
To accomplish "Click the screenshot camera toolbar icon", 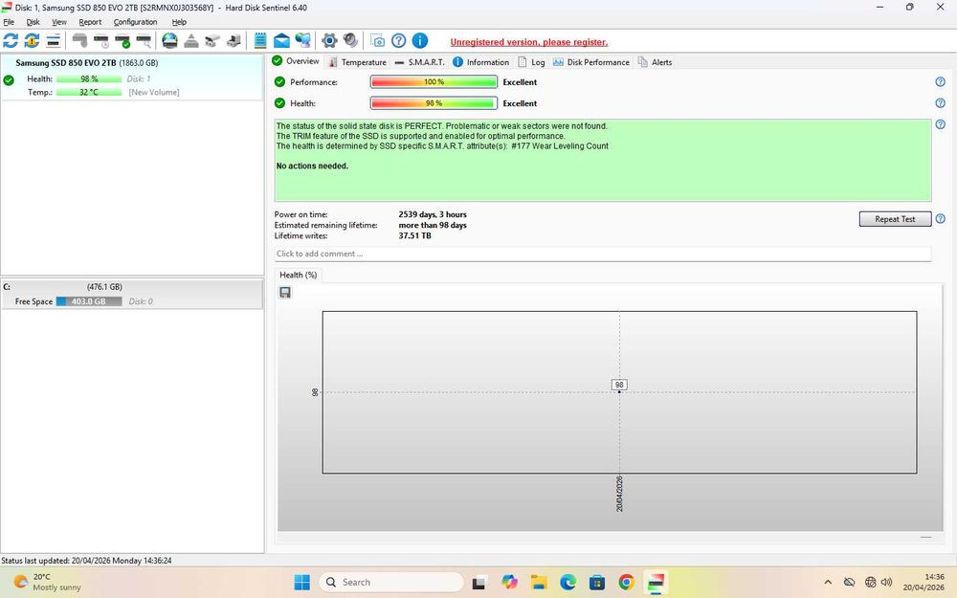I will click(x=378, y=41).
